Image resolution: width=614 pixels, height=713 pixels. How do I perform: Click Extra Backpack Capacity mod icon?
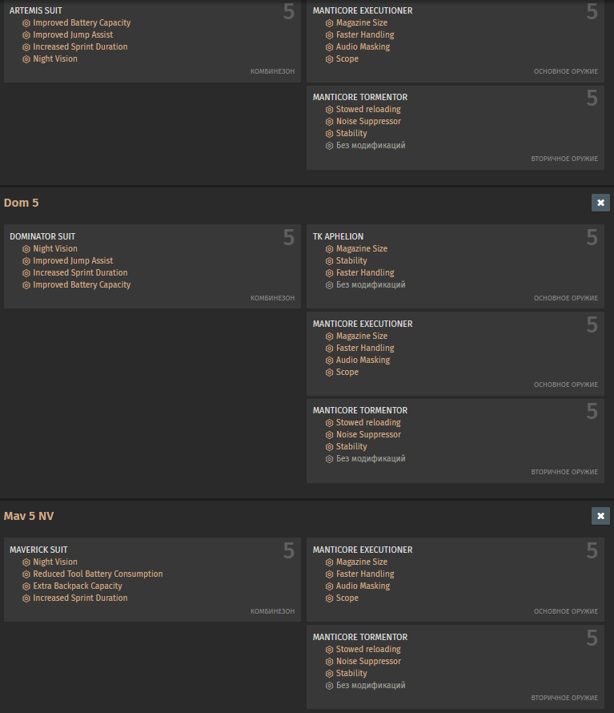26,586
